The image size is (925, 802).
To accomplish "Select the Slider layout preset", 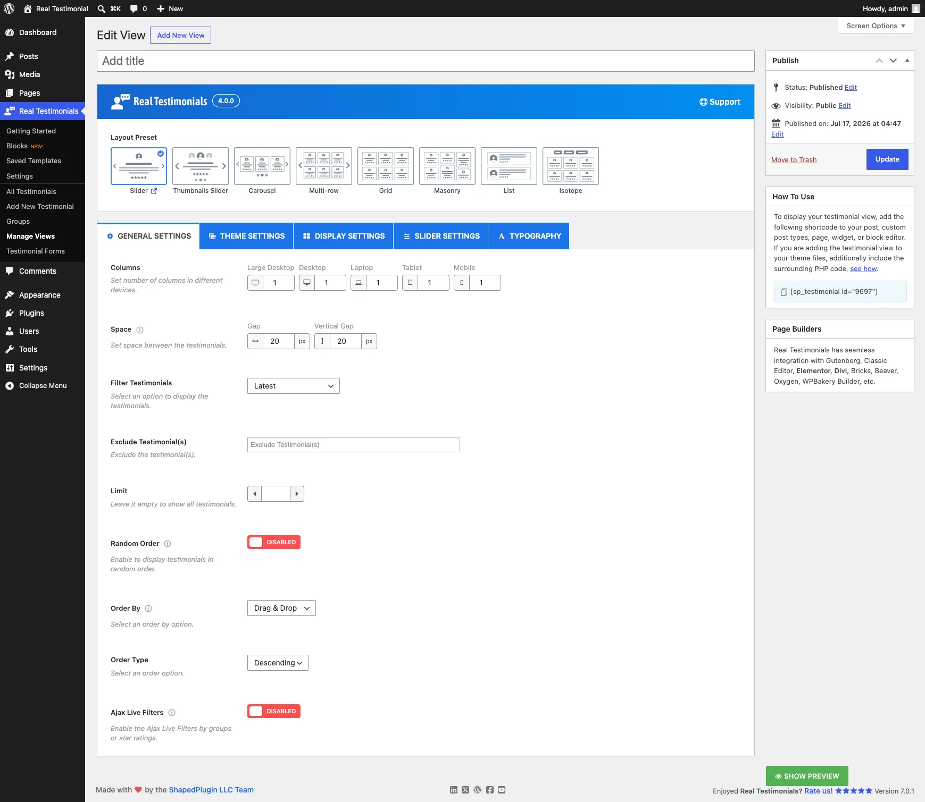I will [x=139, y=166].
